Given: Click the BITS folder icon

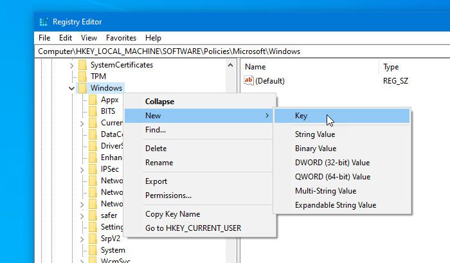Looking at the screenshot, I should pyautogui.click(x=93, y=111).
